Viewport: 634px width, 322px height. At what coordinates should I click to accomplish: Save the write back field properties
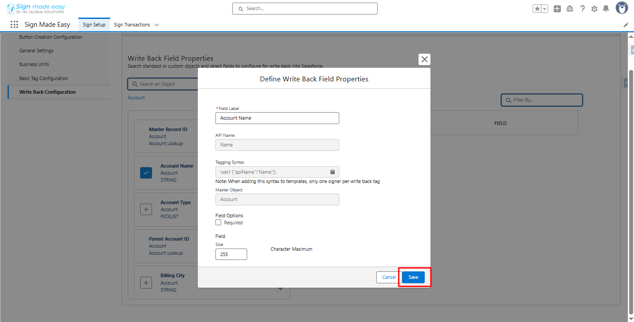[413, 277]
